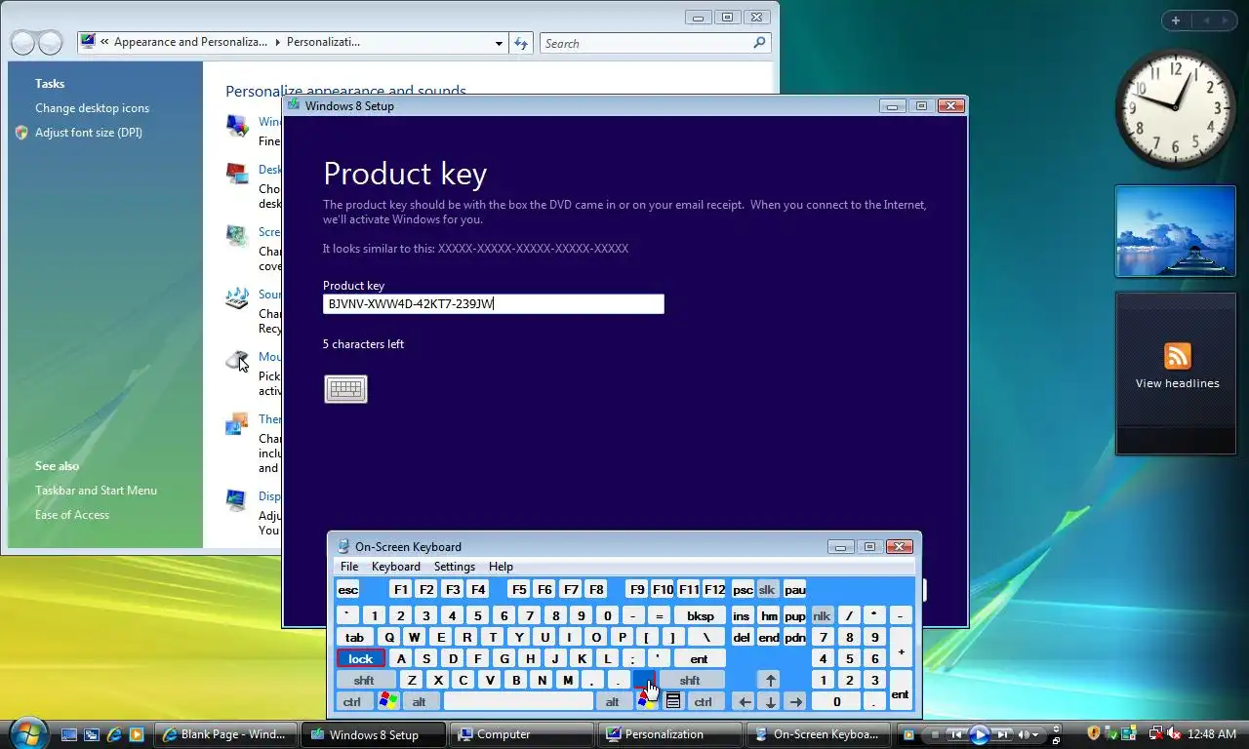Click the network icon in the system tray
Viewport: 1249px width, 749px height.
pos(1155,733)
